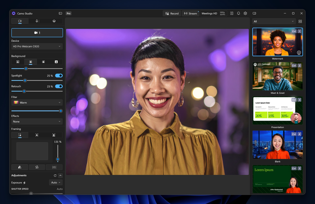Click the Presentation scene label
This screenshot has width=315, height=204.
click(278, 127)
